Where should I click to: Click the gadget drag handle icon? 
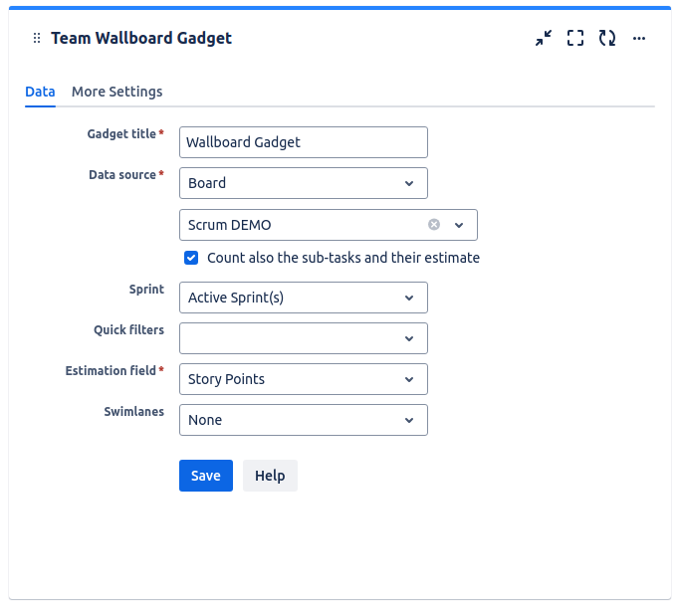click(37, 39)
